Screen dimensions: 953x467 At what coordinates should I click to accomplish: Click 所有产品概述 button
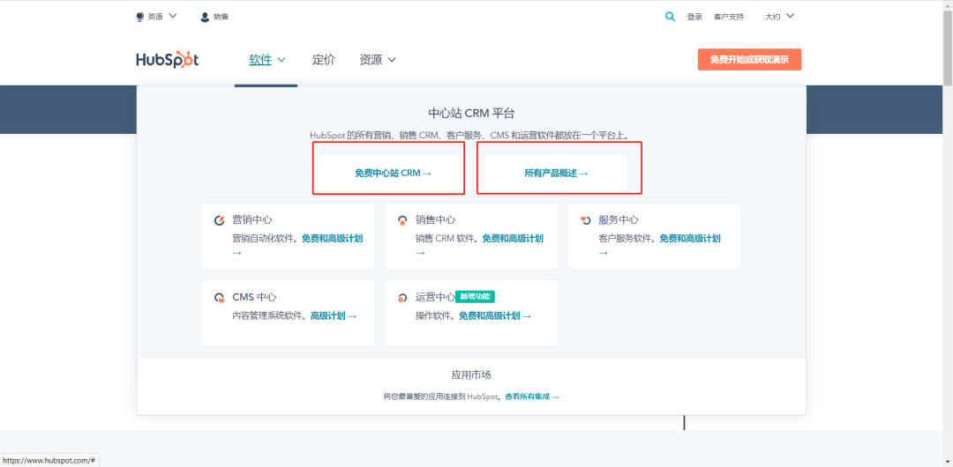pos(556,173)
